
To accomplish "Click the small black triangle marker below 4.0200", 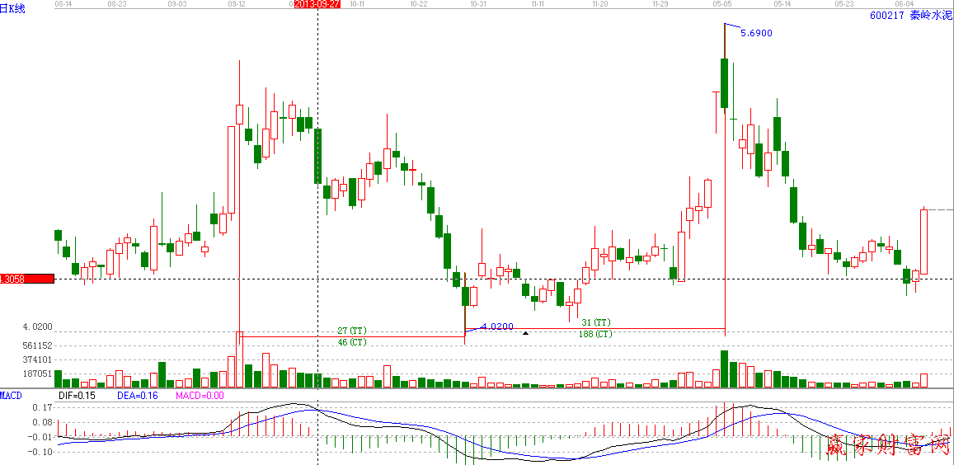I will [525, 333].
